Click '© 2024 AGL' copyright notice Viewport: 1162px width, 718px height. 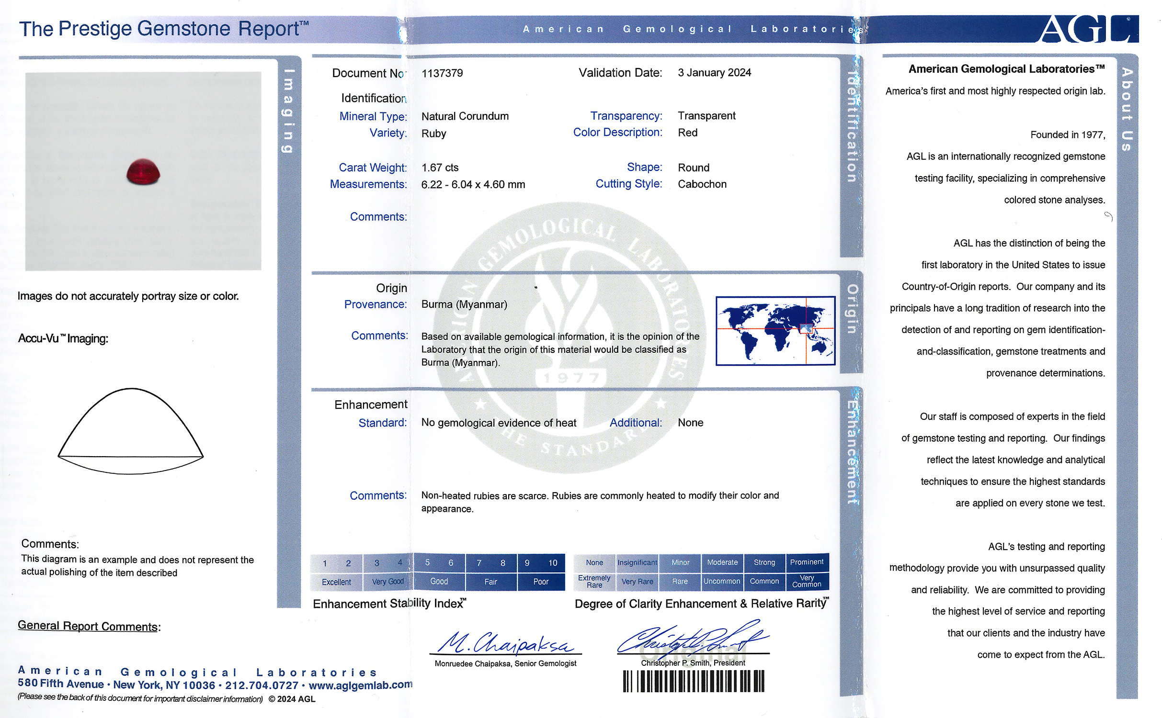[292, 699]
